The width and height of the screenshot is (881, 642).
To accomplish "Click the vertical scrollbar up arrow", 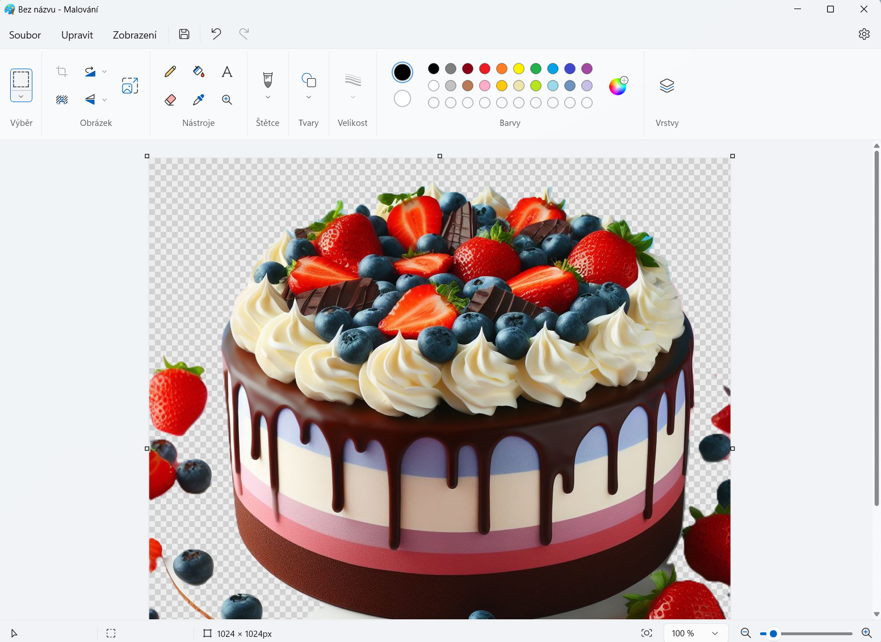I will [876, 146].
